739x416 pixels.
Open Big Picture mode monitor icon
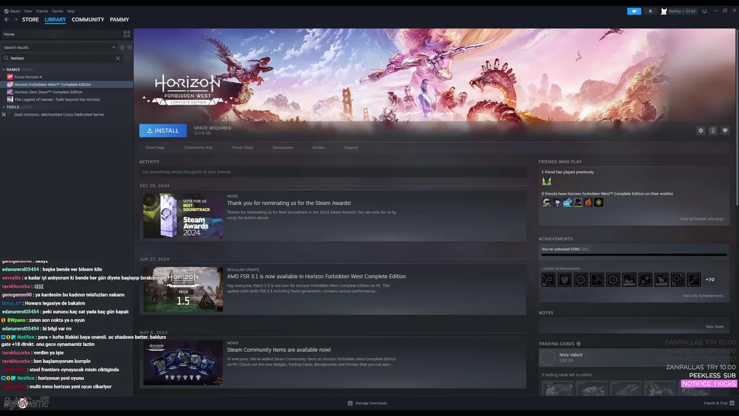704,11
